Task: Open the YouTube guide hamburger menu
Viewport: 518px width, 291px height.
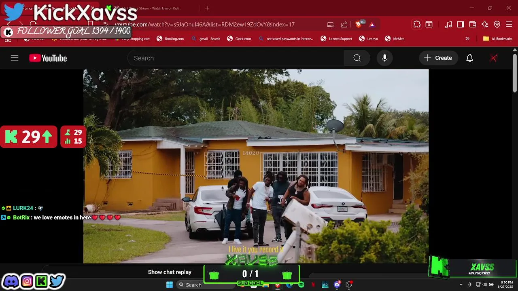Action: click(x=15, y=58)
